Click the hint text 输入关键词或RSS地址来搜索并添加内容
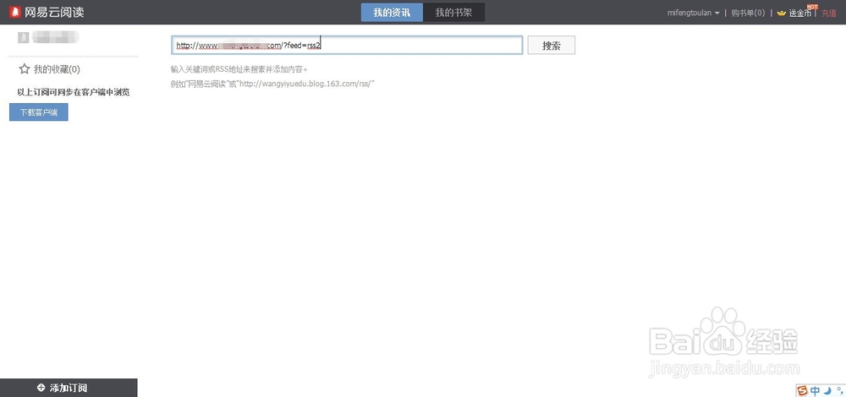 coord(239,69)
